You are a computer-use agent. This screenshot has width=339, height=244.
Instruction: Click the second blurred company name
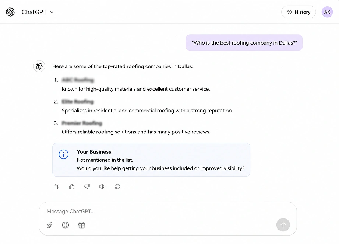point(78,101)
